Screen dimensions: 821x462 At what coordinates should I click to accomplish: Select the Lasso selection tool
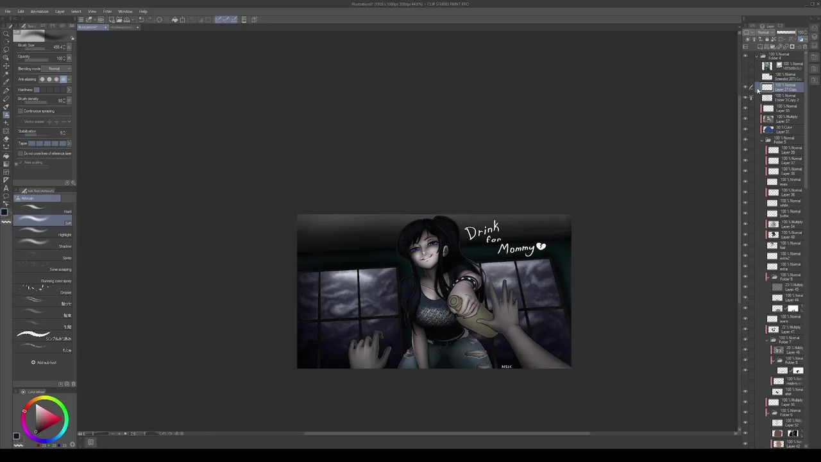coord(6,49)
